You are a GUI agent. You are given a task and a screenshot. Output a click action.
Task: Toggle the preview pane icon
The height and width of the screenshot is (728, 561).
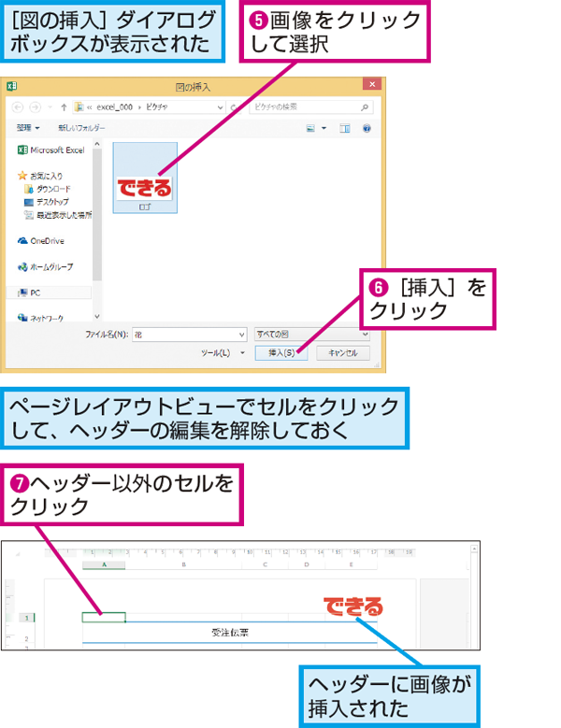(345, 128)
